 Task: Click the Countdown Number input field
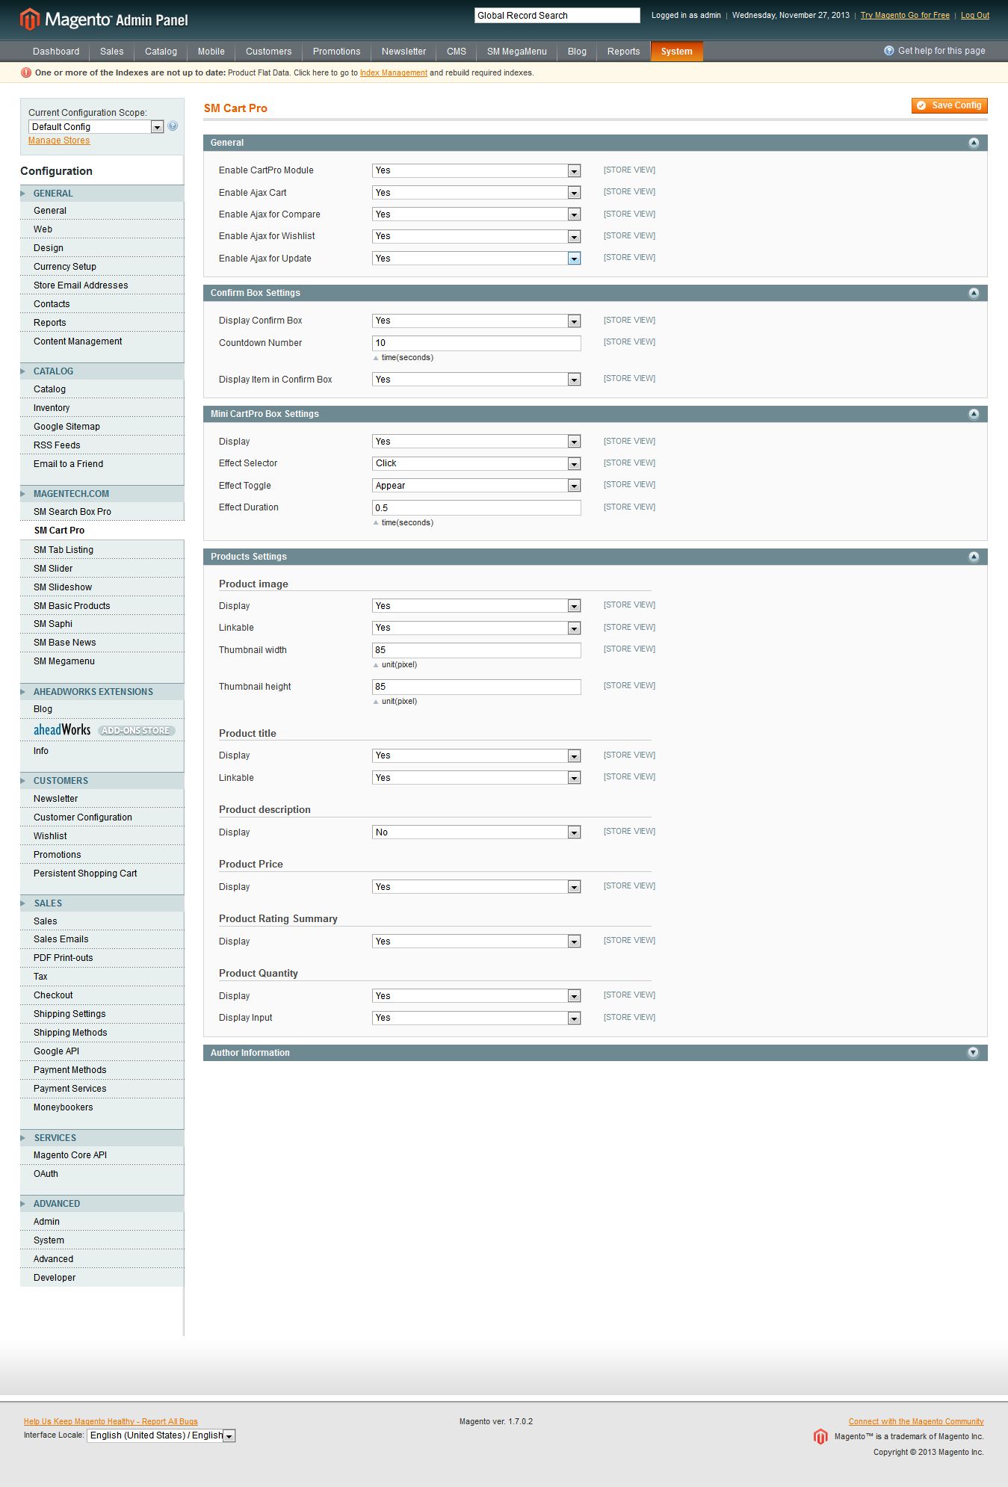click(x=476, y=343)
